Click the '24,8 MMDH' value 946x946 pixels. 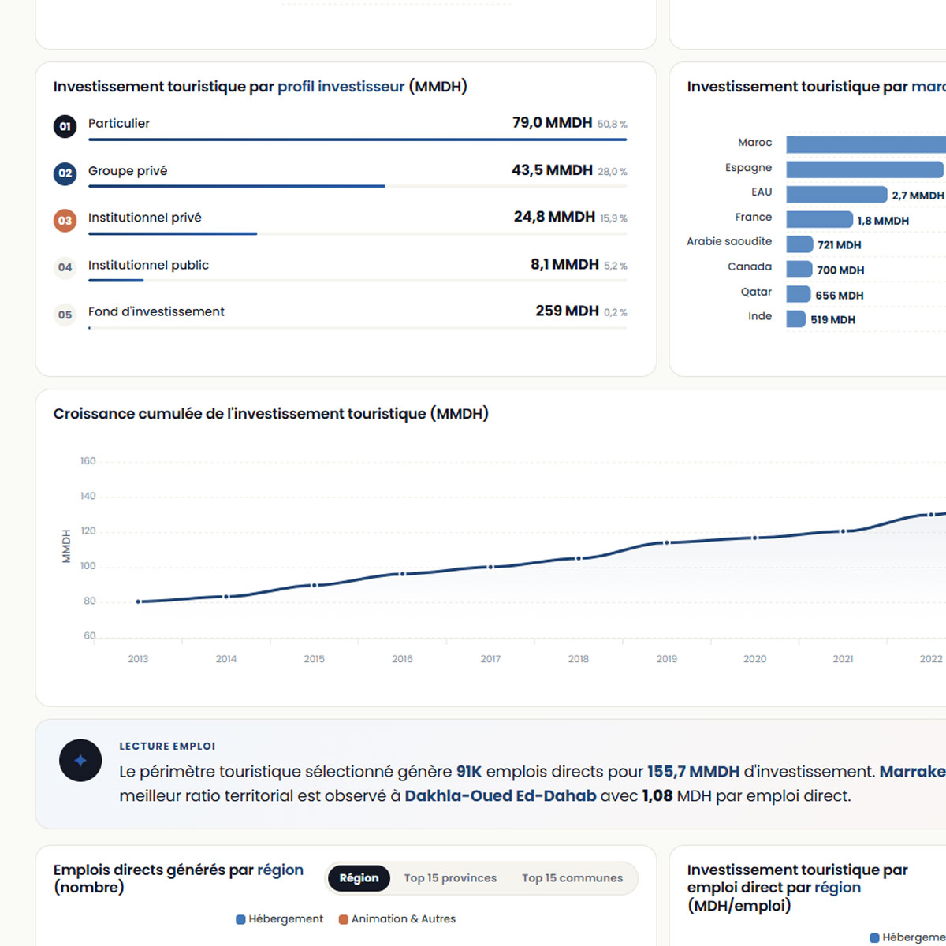[554, 217]
